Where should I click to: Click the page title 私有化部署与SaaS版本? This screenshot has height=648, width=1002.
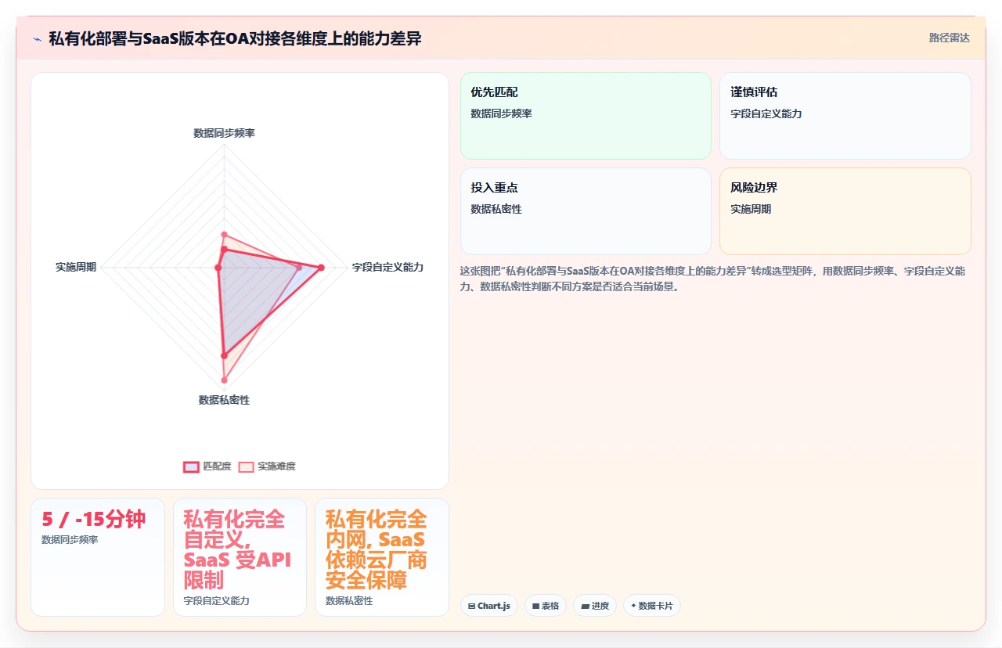(235, 38)
